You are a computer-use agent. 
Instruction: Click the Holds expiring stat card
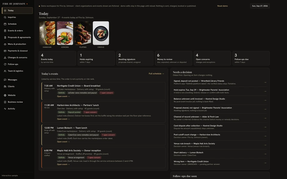pos(96,58)
